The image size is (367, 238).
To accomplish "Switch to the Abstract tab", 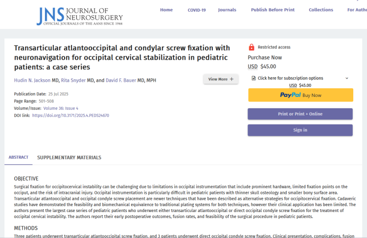I will (19, 157).
